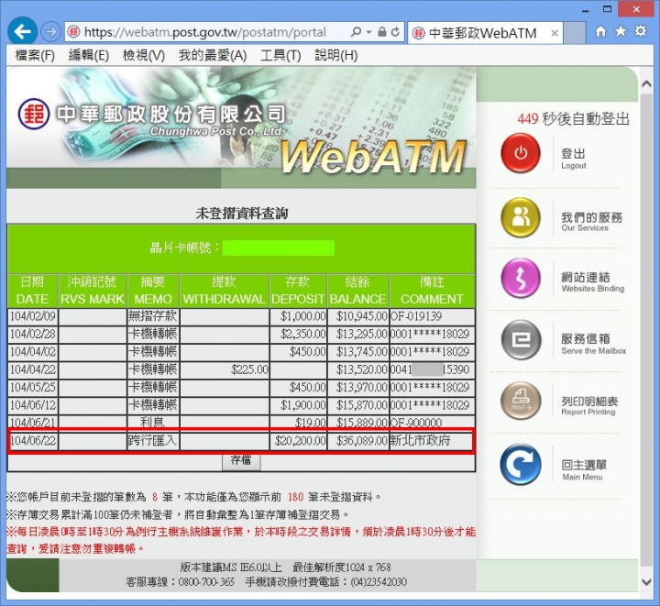Click the 449 秒後自動登出 countdown text
The image size is (660, 606).
[x=573, y=119]
